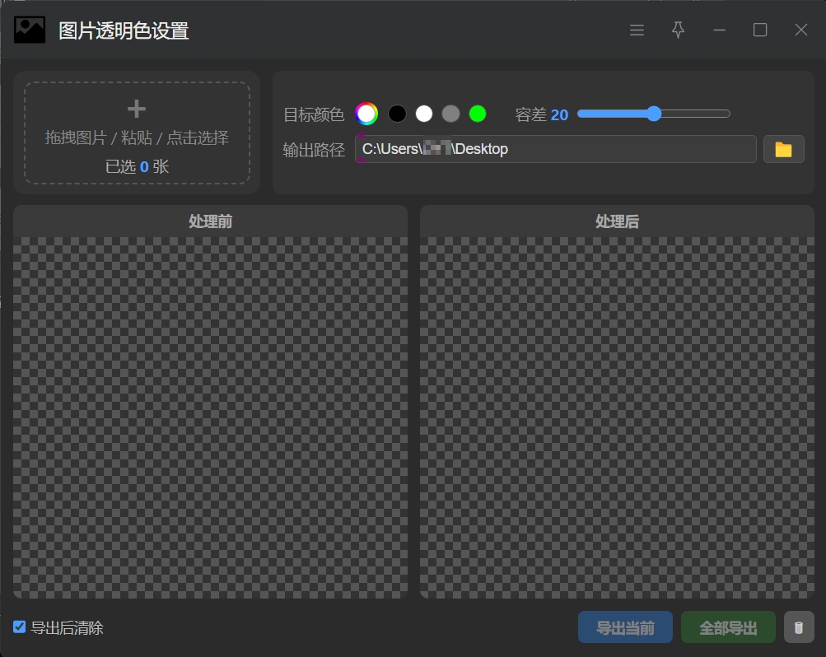Toggle the 导出后清除 checkbox
Viewport: 826px width, 657px height.
click(20, 627)
